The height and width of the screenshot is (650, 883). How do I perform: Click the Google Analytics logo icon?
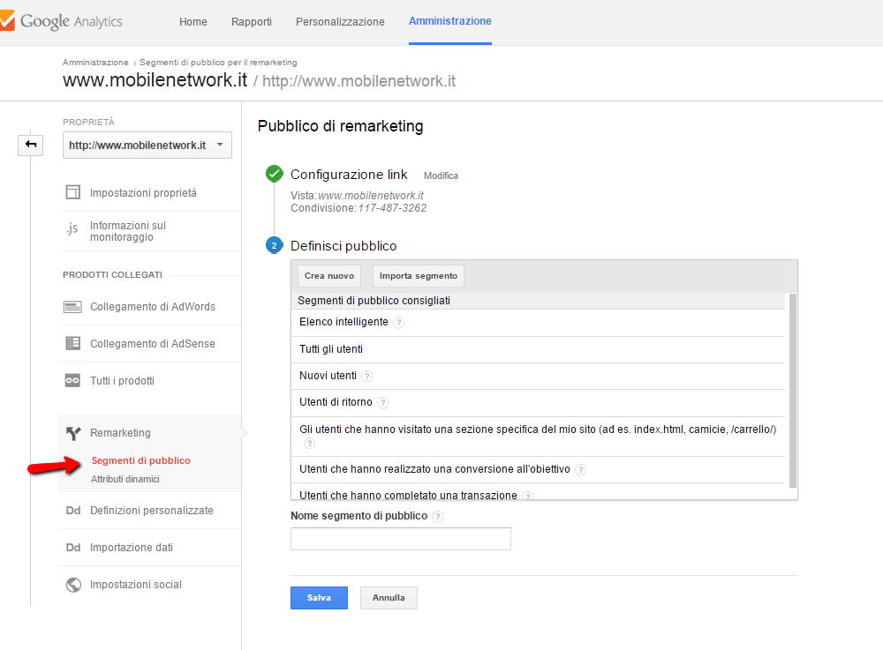coord(6,21)
